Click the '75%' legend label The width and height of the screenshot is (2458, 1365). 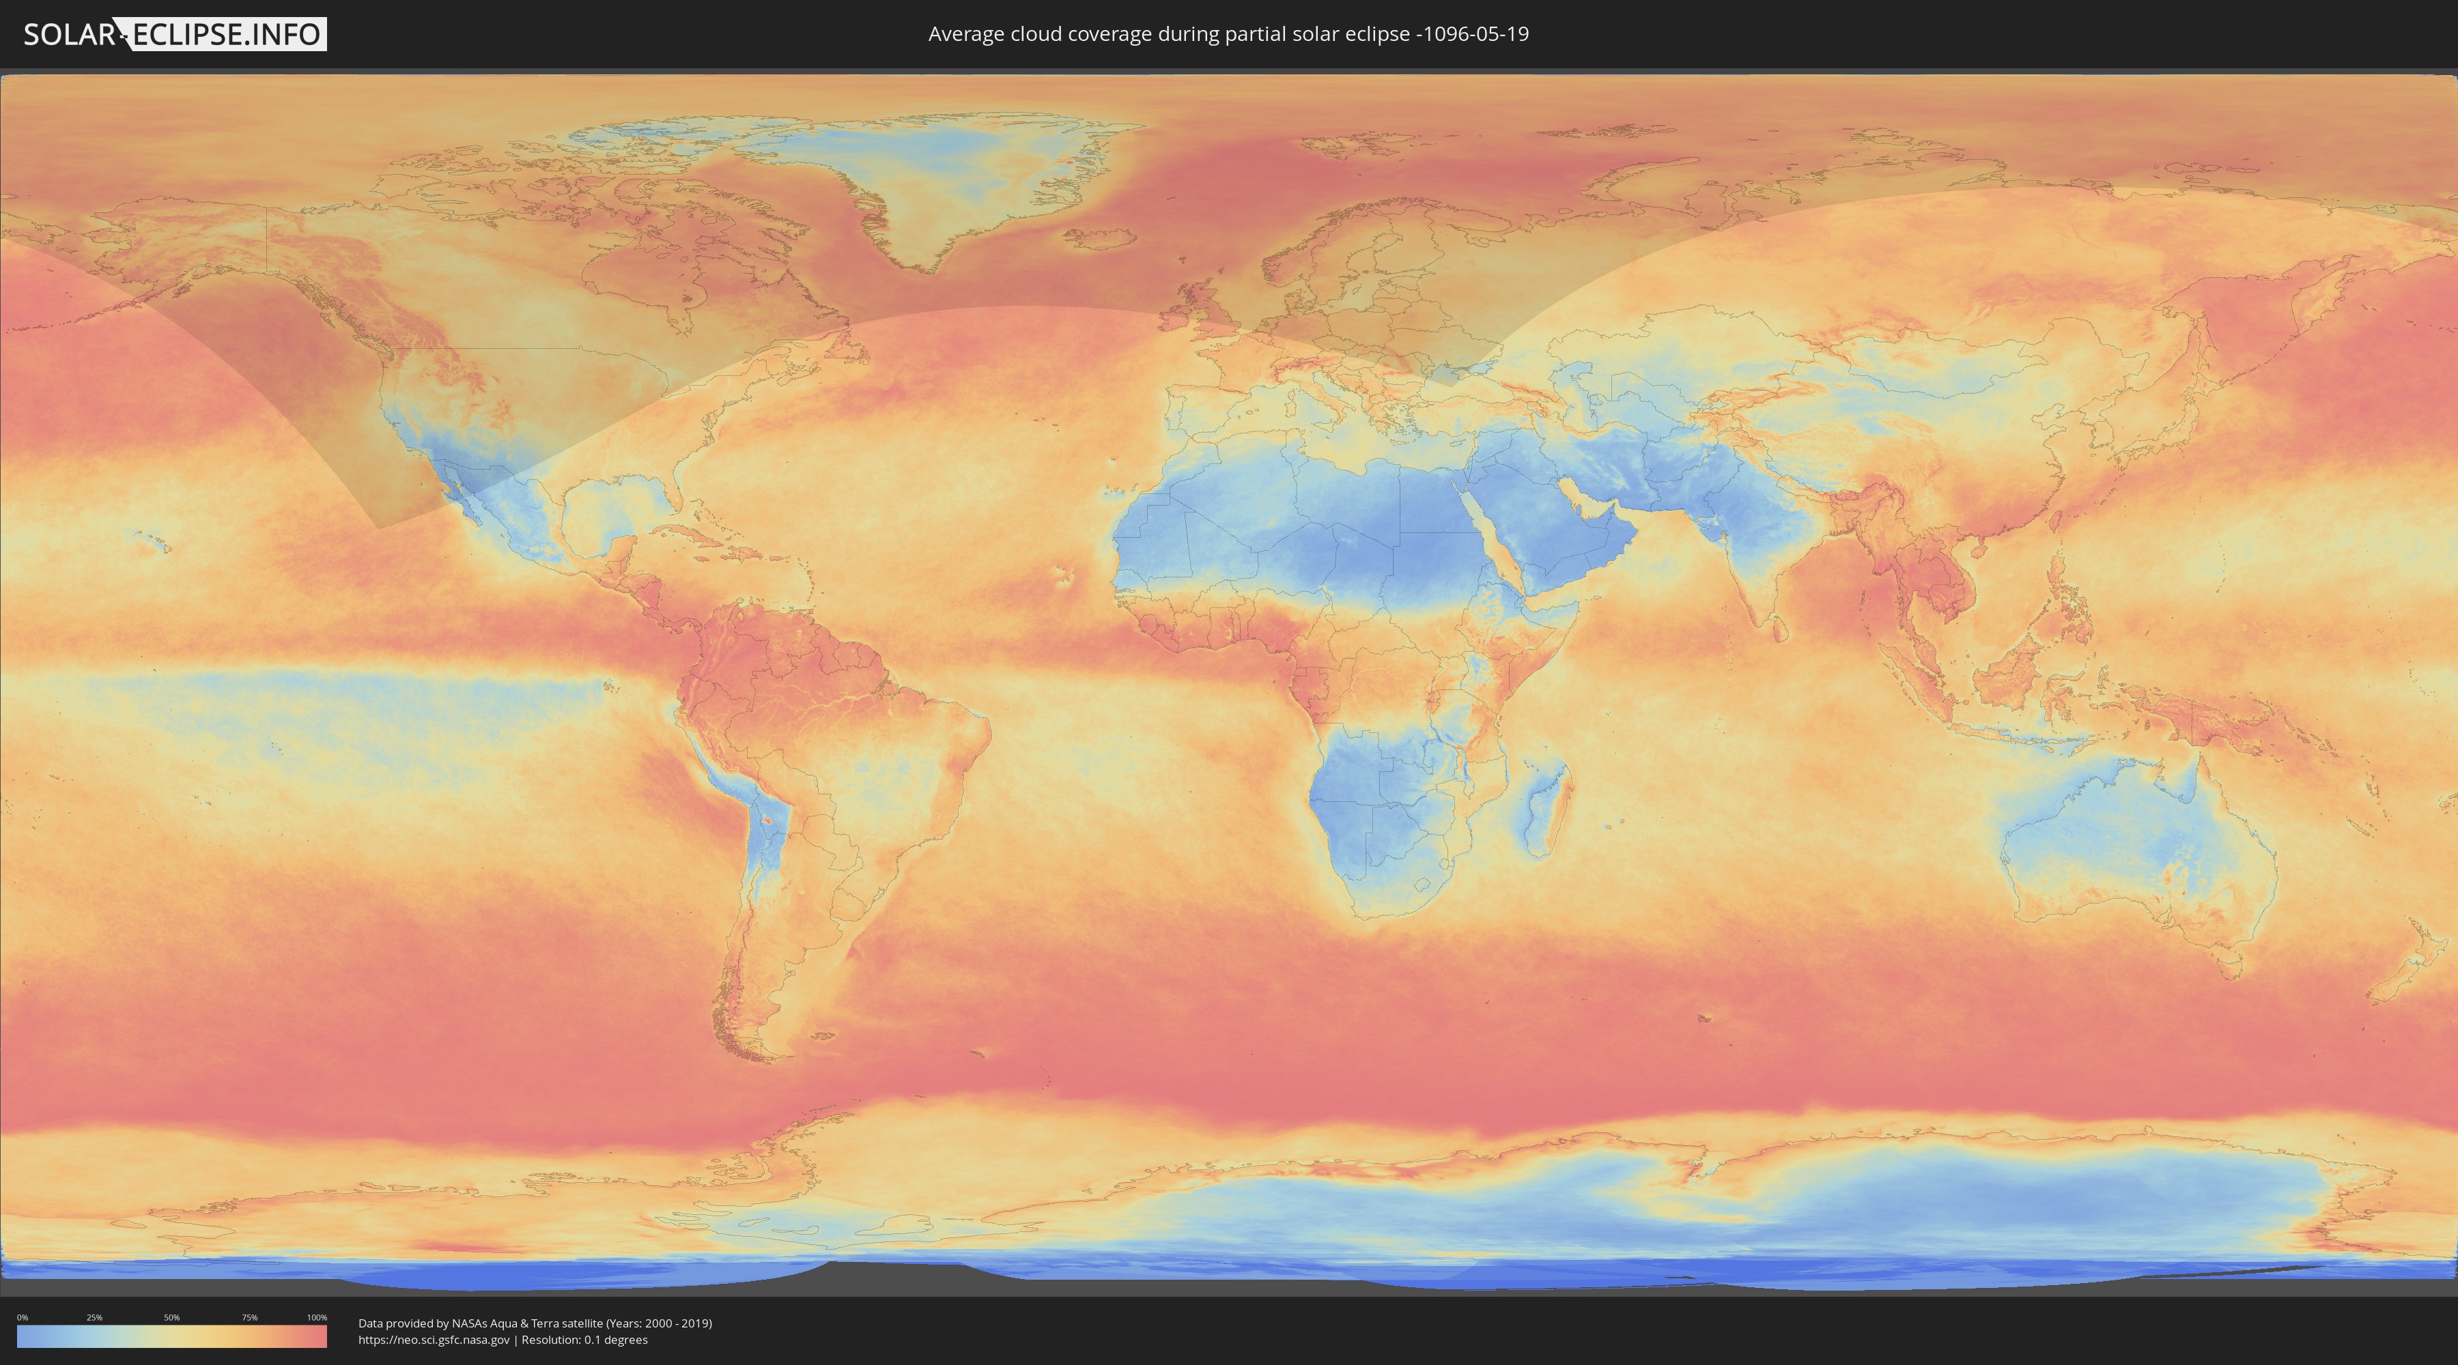pos(249,1317)
